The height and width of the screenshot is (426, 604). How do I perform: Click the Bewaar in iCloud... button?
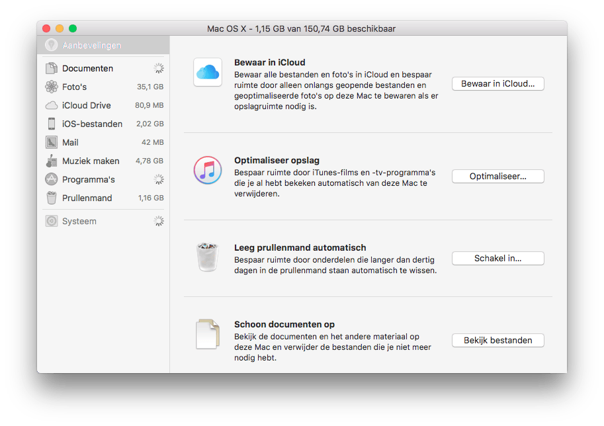coord(497,83)
